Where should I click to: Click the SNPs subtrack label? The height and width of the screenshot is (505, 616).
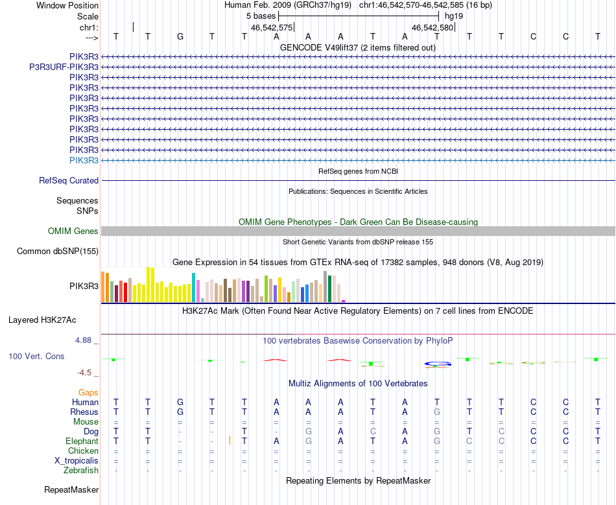[x=88, y=211]
